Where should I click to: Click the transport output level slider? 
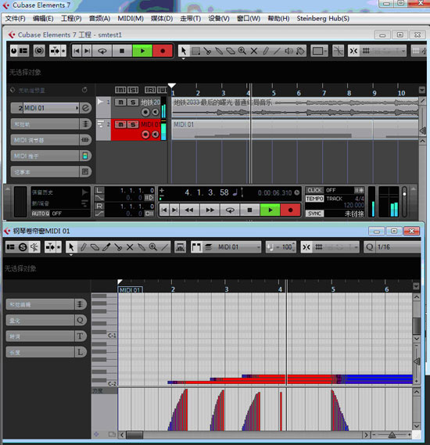[x=405, y=202]
